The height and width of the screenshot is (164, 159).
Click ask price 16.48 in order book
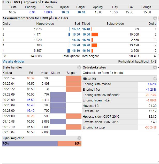[x=86, y=29]
